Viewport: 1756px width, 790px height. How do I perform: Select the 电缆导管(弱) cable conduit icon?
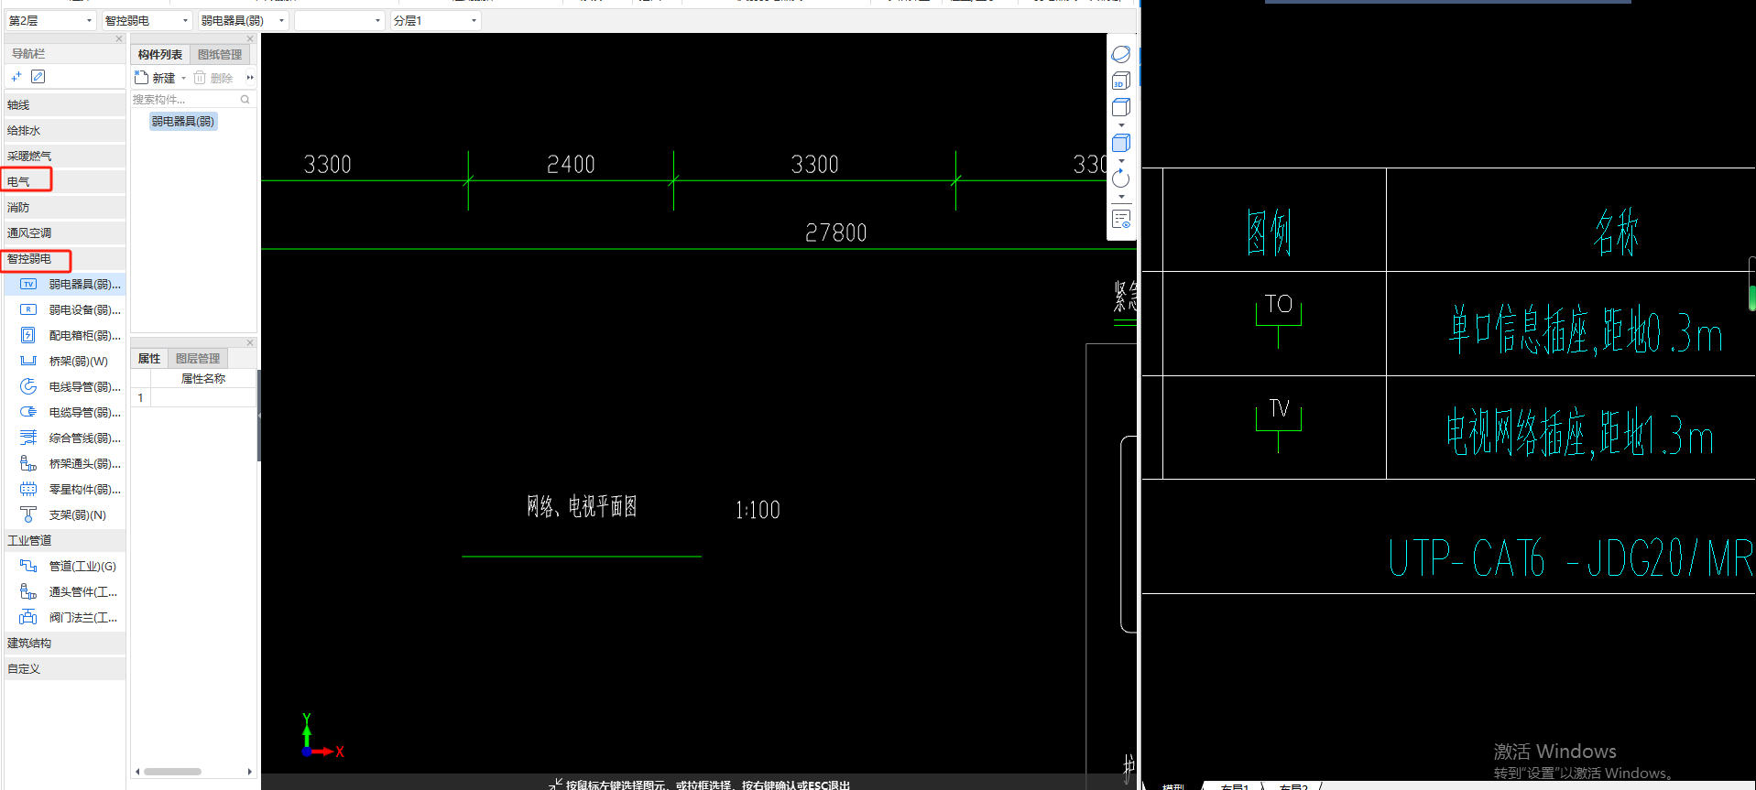click(x=28, y=413)
